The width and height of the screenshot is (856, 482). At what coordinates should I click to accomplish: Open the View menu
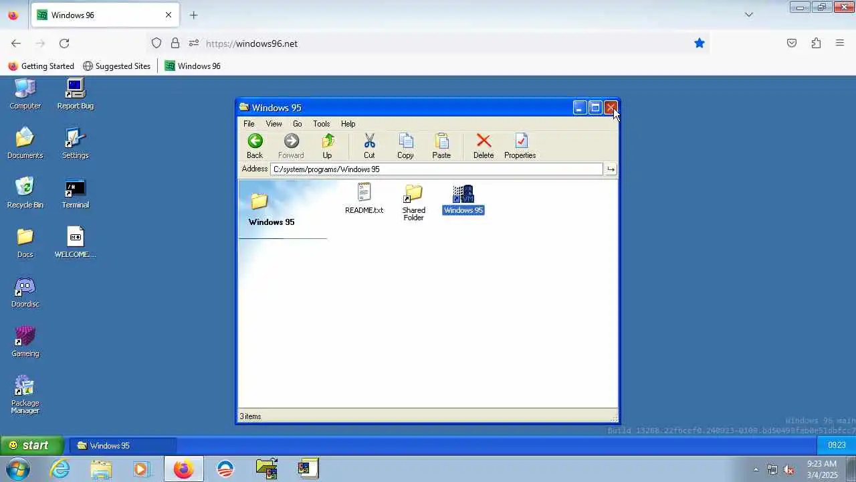tap(274, 124)
